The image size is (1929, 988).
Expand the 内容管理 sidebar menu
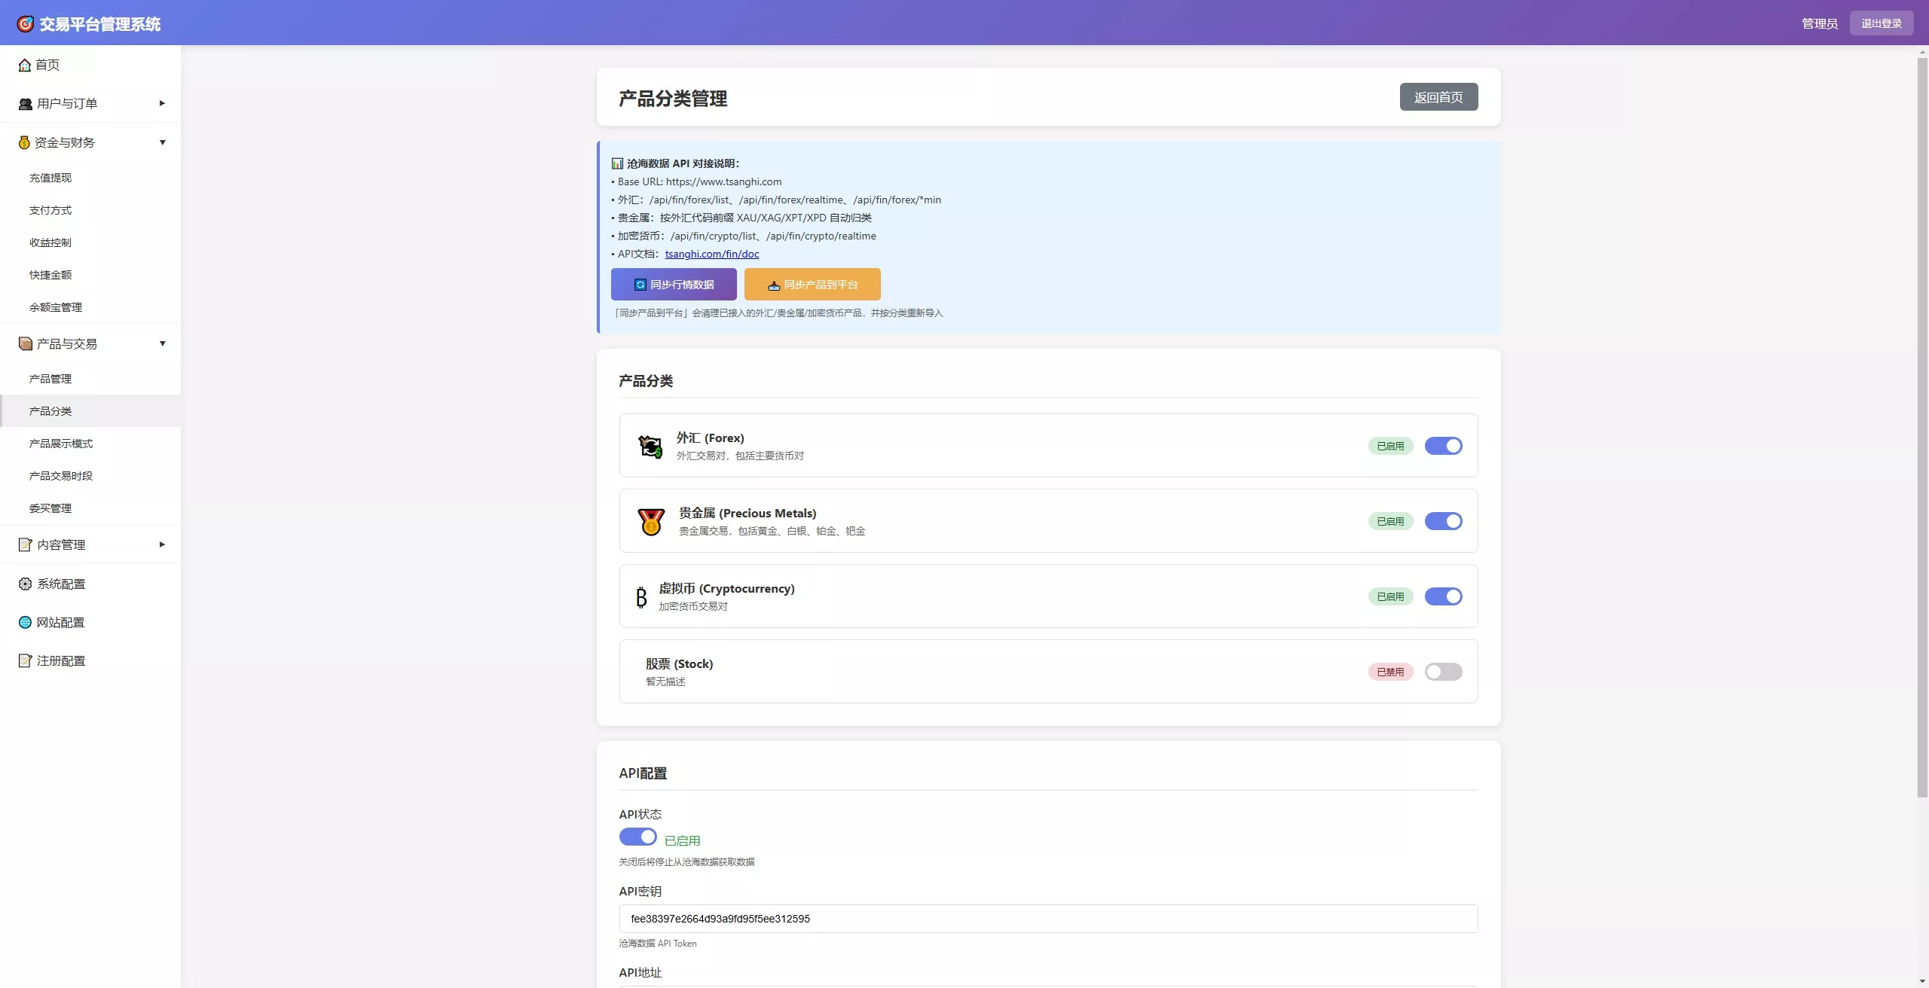(90, 544)
